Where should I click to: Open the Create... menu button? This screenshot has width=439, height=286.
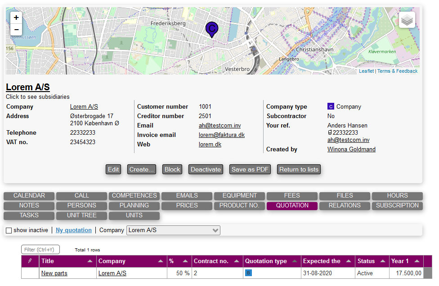142,169
